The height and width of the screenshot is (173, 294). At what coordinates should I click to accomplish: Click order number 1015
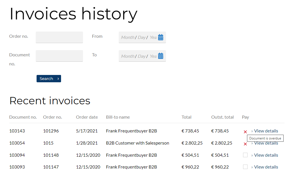(48, 143)
